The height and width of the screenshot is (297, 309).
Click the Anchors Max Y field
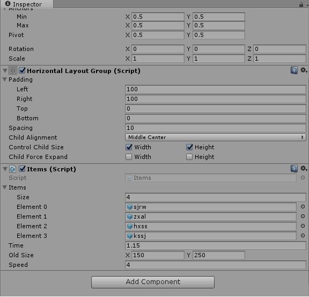click(219, 25)
